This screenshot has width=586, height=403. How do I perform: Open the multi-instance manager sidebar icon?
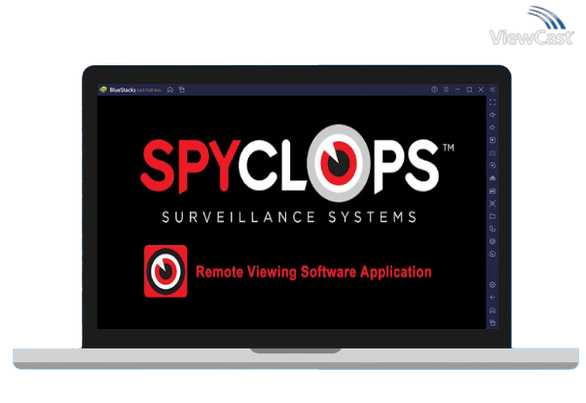(x=493, y=229)
